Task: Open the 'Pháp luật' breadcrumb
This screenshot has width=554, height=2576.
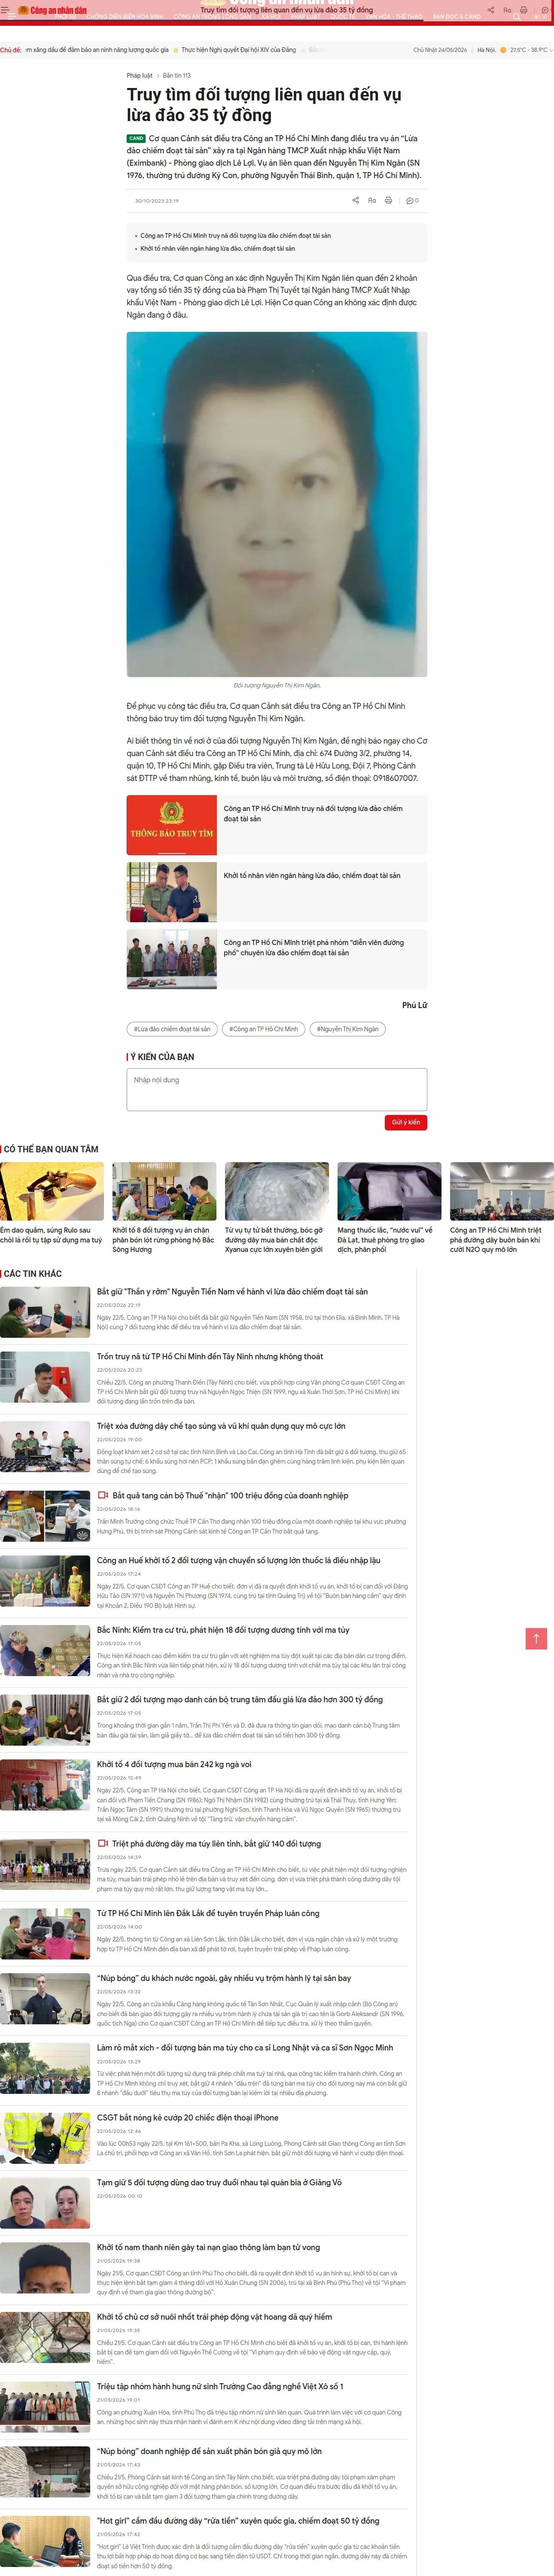Action: pyautogui.click(x=140, y=75)
